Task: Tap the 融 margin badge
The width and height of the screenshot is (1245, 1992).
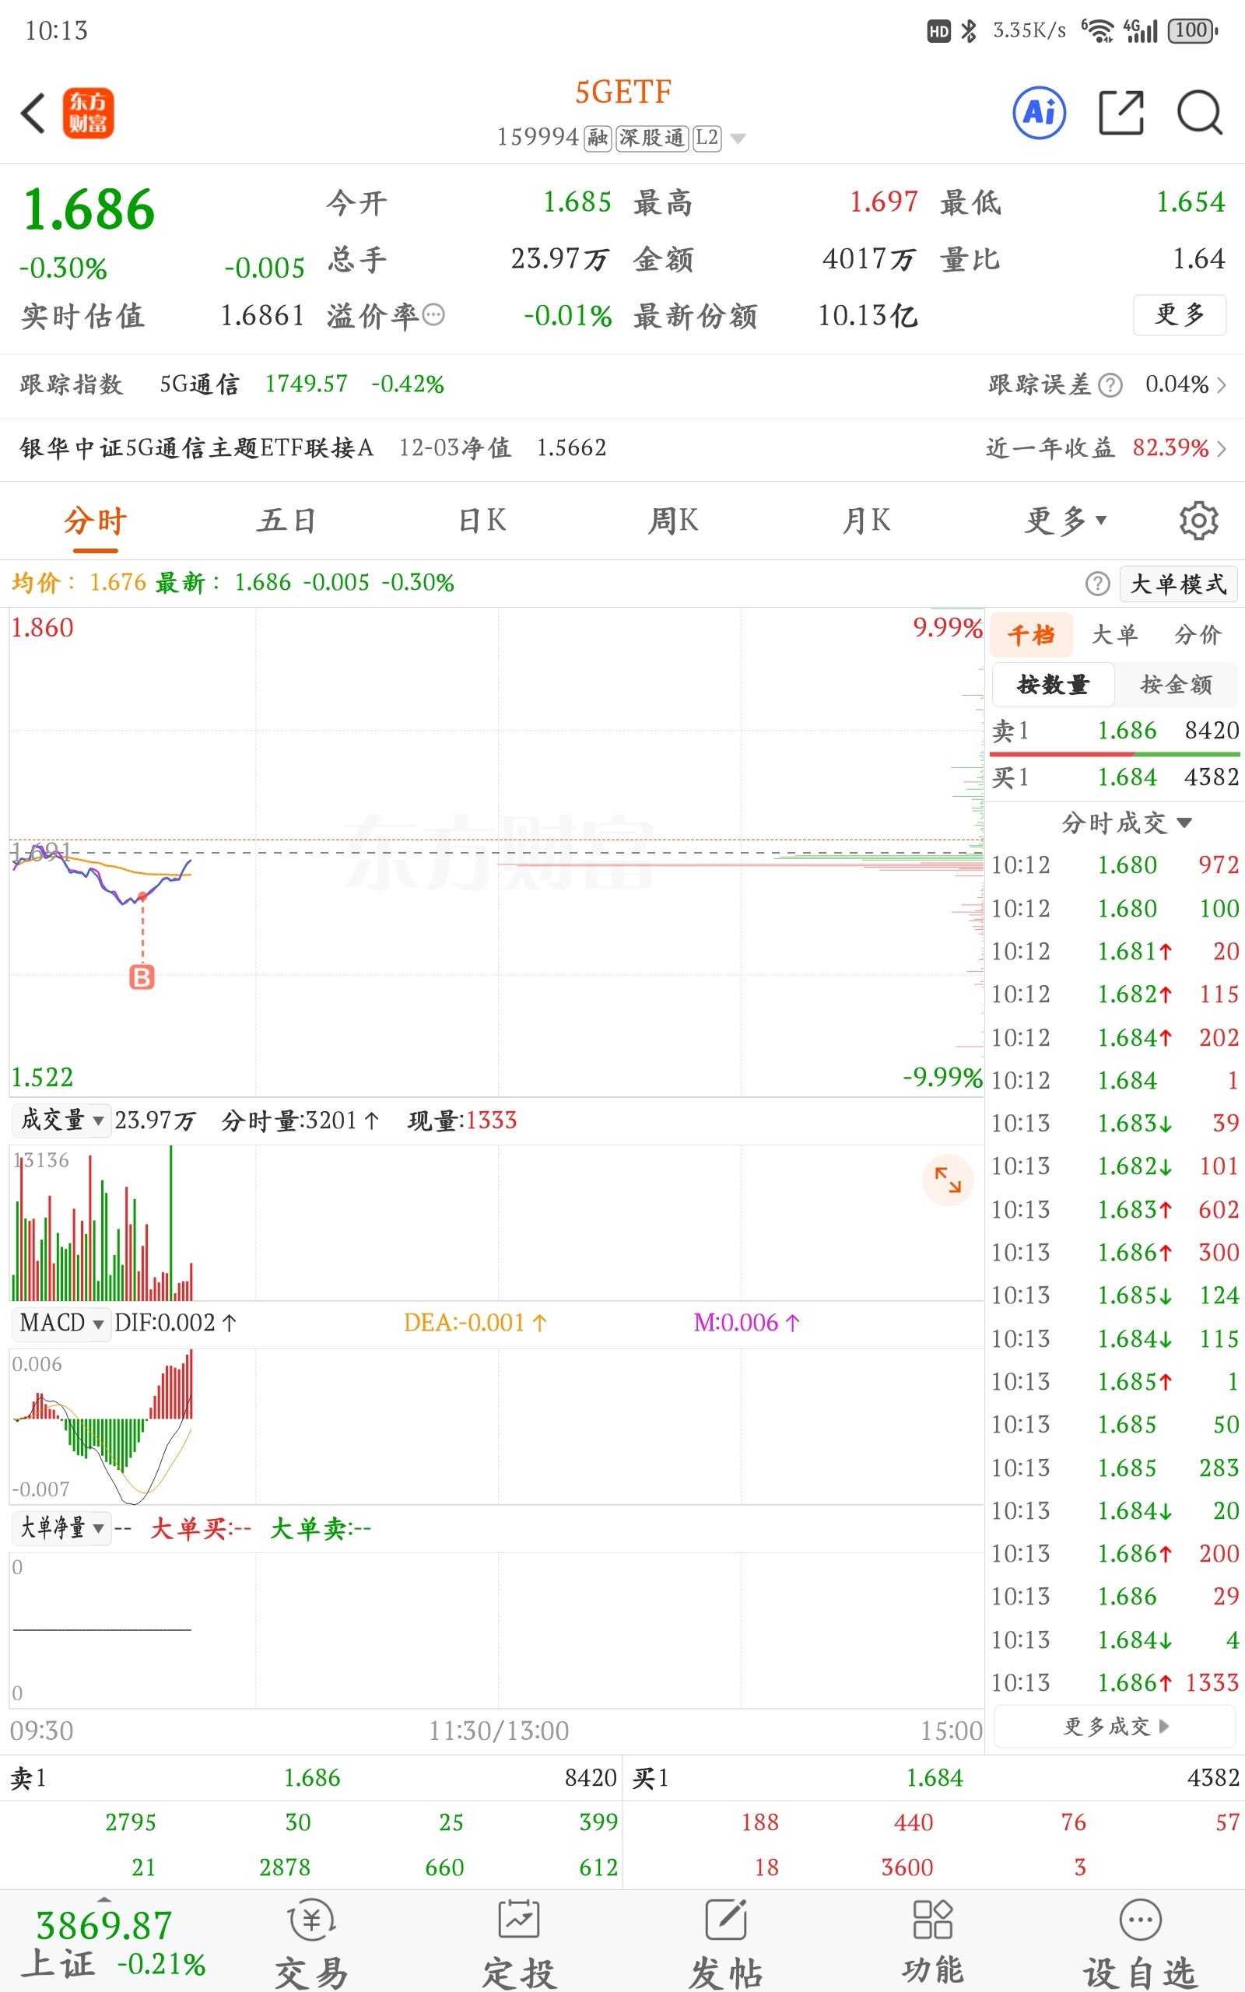Action: point(598,138)
